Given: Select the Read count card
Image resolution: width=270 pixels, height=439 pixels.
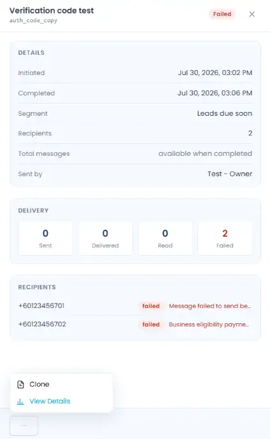Looking at the screenshot, I should pos(165,238).
